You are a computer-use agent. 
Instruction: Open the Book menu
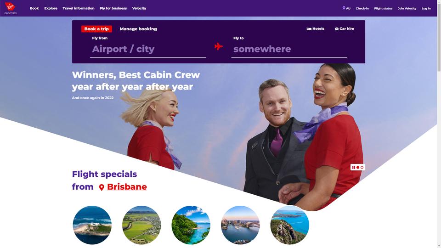coord(34,8)
